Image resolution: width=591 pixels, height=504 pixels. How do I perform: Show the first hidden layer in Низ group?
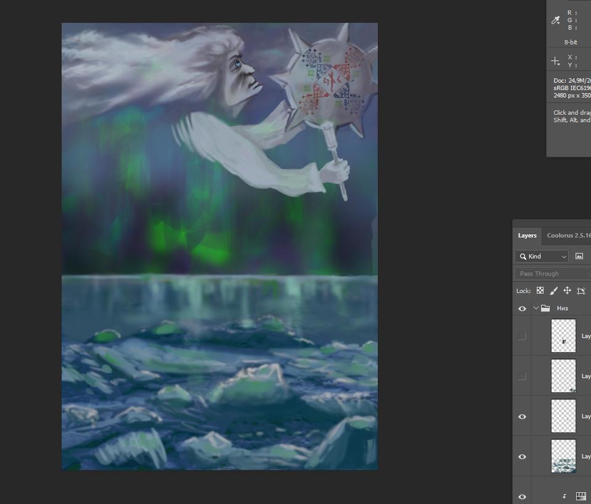point(522,336)
